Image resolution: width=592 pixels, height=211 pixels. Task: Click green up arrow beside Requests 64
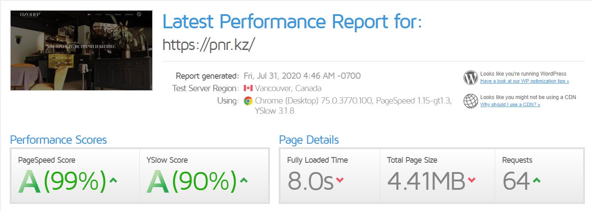tap(537, 180)
